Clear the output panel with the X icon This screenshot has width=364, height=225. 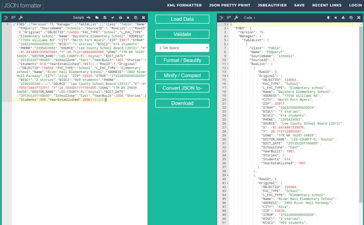[336, 18]
